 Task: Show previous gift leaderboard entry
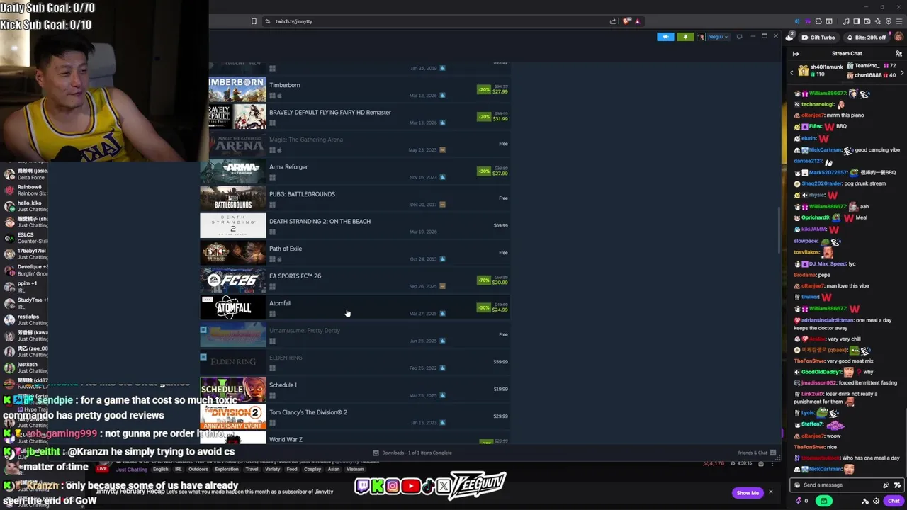(791, 72)
